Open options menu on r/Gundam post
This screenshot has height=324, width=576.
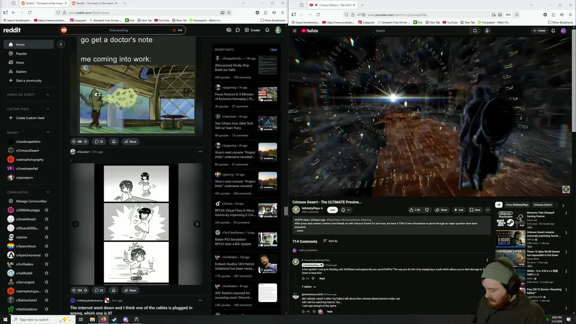(x=200, y=152)
